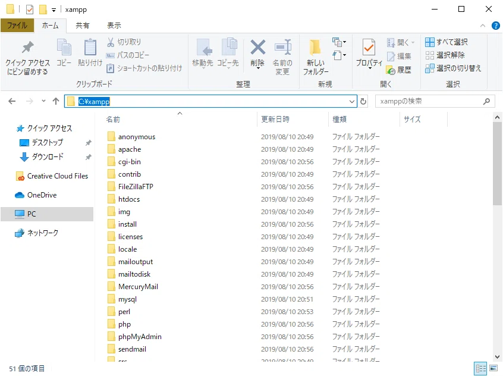
Task: Switch to the View (表示) tab
Action: (x=114, y=26)
